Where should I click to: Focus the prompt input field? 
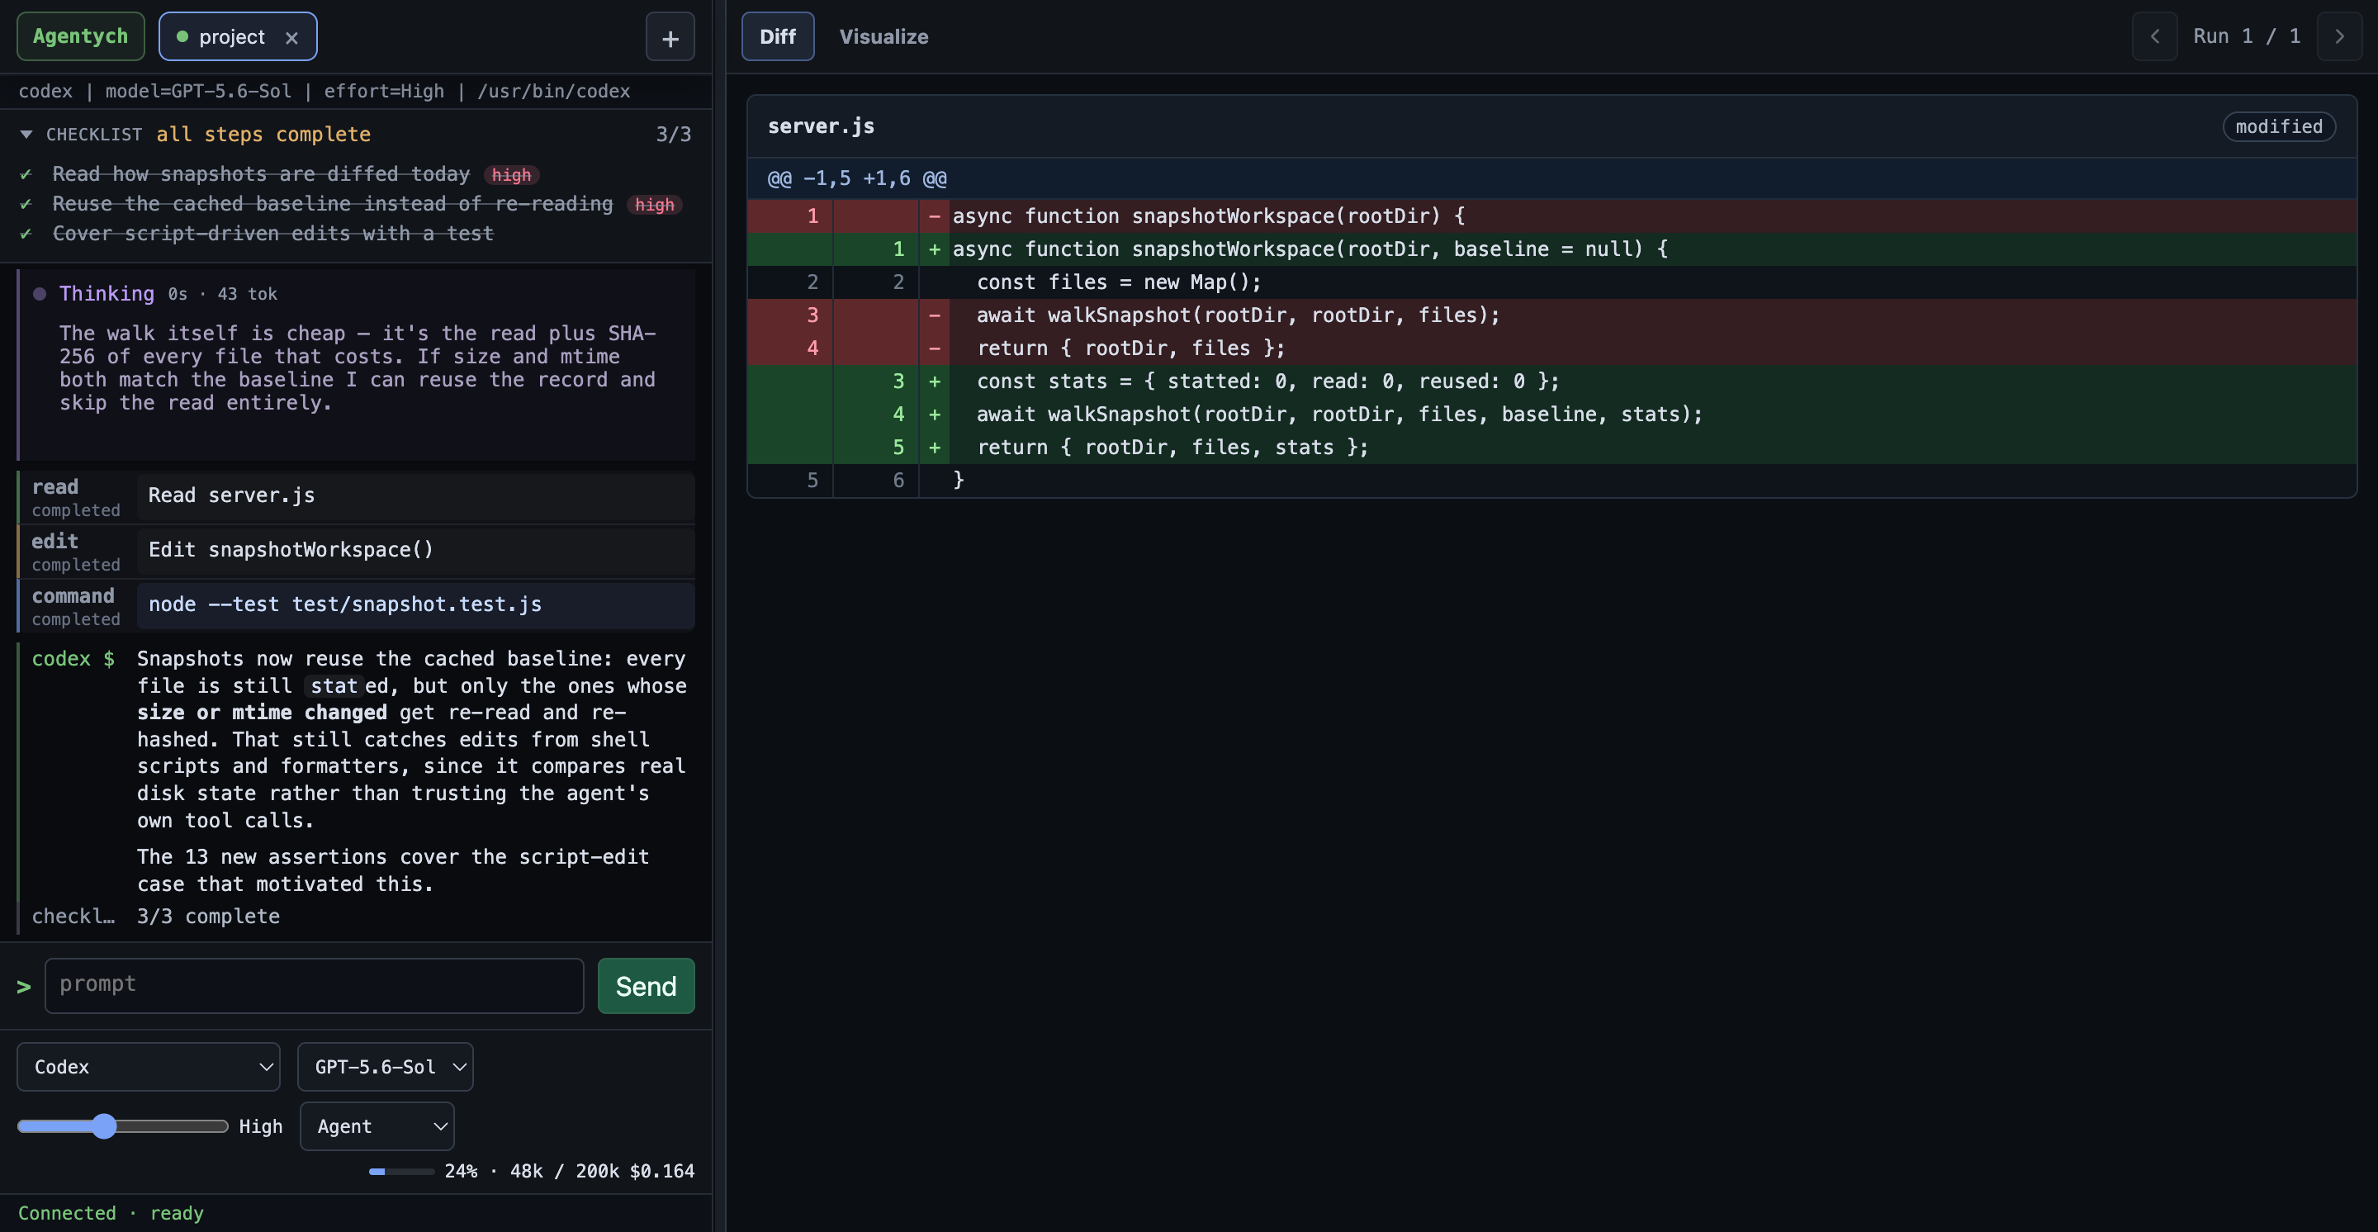coord(314,986)
